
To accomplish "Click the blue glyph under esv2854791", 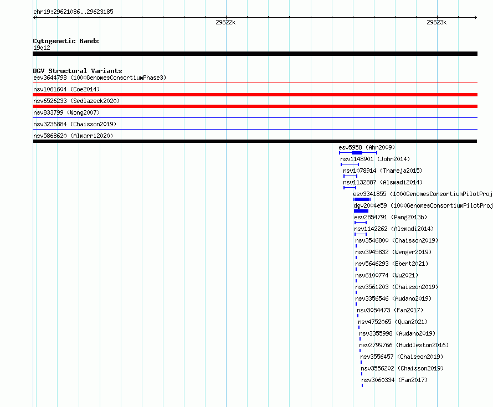I will click(x=361, y=223).
